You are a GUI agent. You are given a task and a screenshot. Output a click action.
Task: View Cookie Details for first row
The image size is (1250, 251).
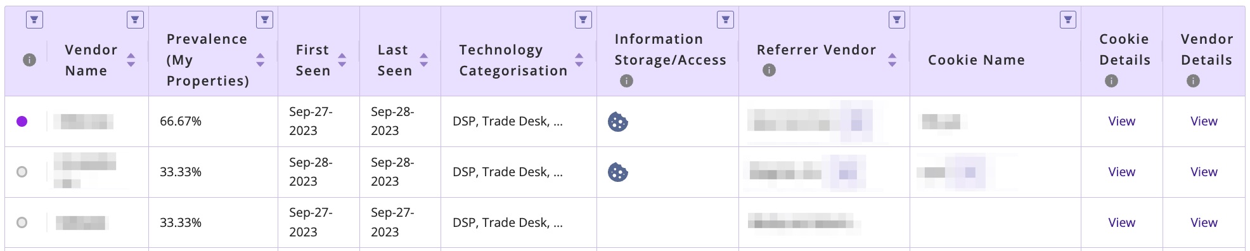pos(1121,121)
